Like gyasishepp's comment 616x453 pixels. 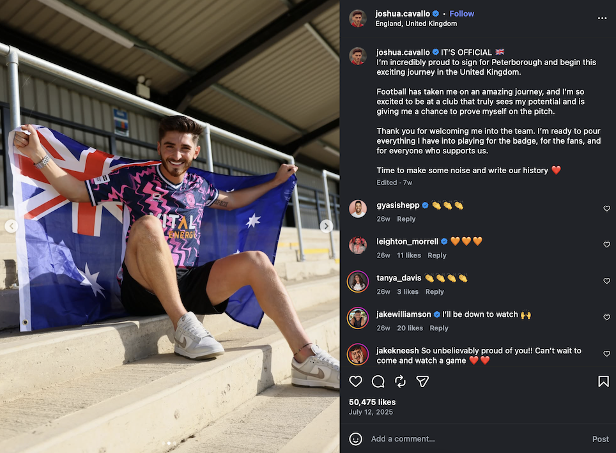(x=606, y=209)
